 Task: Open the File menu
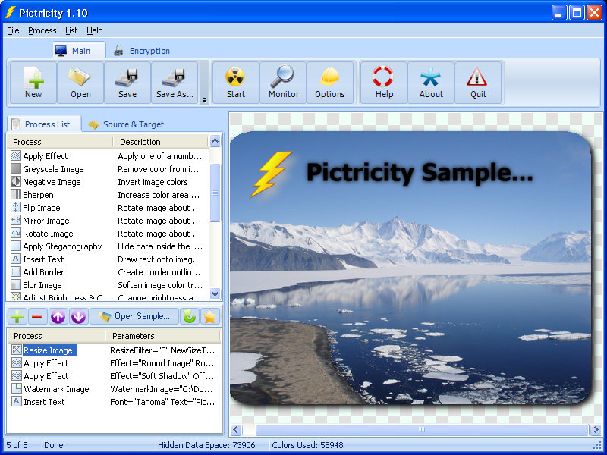pyautogui.click(x=13, y=30)
